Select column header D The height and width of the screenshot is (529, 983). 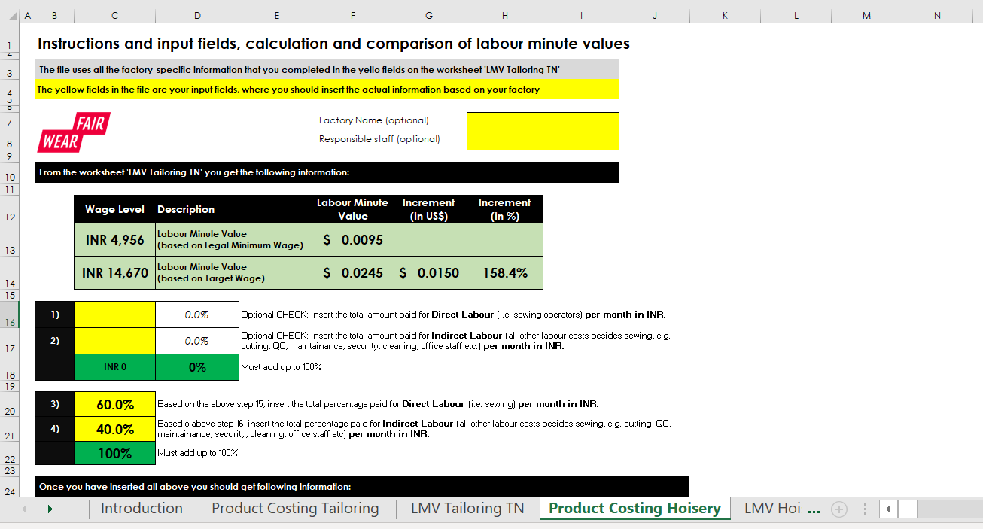196,14
